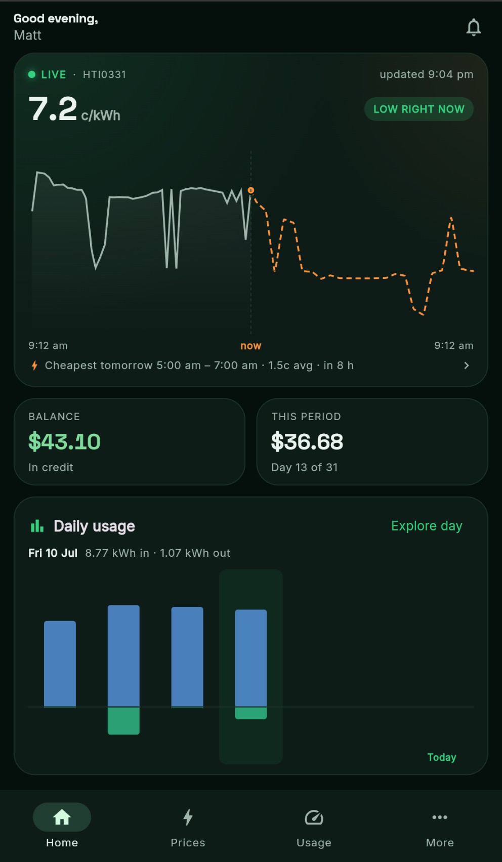Click the orange lightning bolt beside Cheapest tomorrow
The width and height of the screenshot is (502, 862).
point(34,365)
